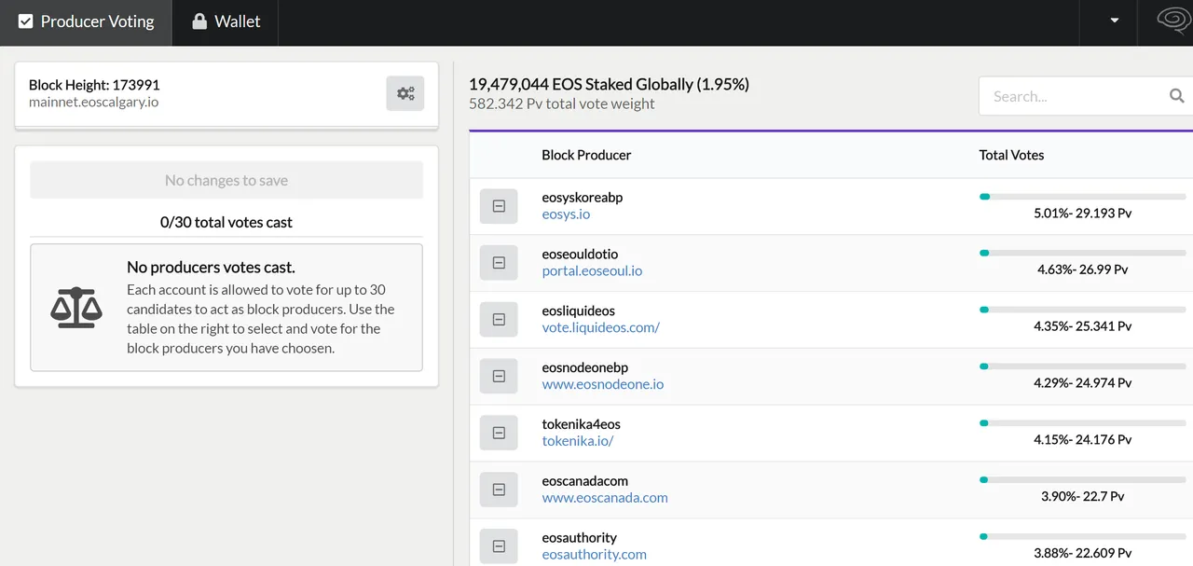
Task: Switch to the Wallet tab
Action: tap(226, 22)
